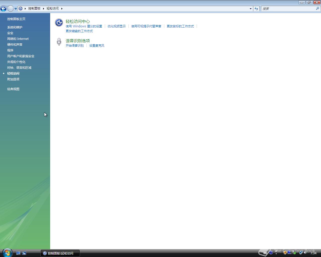The width and height of the screenshot is (321, 257).
Task: Click the security shield warning tray icon
Action: [x=285, y=252]
